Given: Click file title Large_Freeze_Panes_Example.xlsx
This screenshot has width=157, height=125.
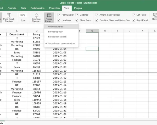Looking at the screenshot, I should 78,3.
